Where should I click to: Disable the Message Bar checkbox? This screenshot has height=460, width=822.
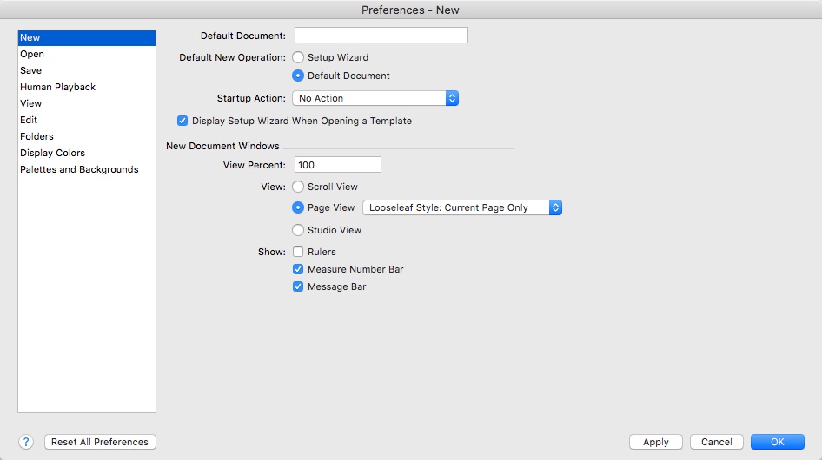click(x=298, y=286)
